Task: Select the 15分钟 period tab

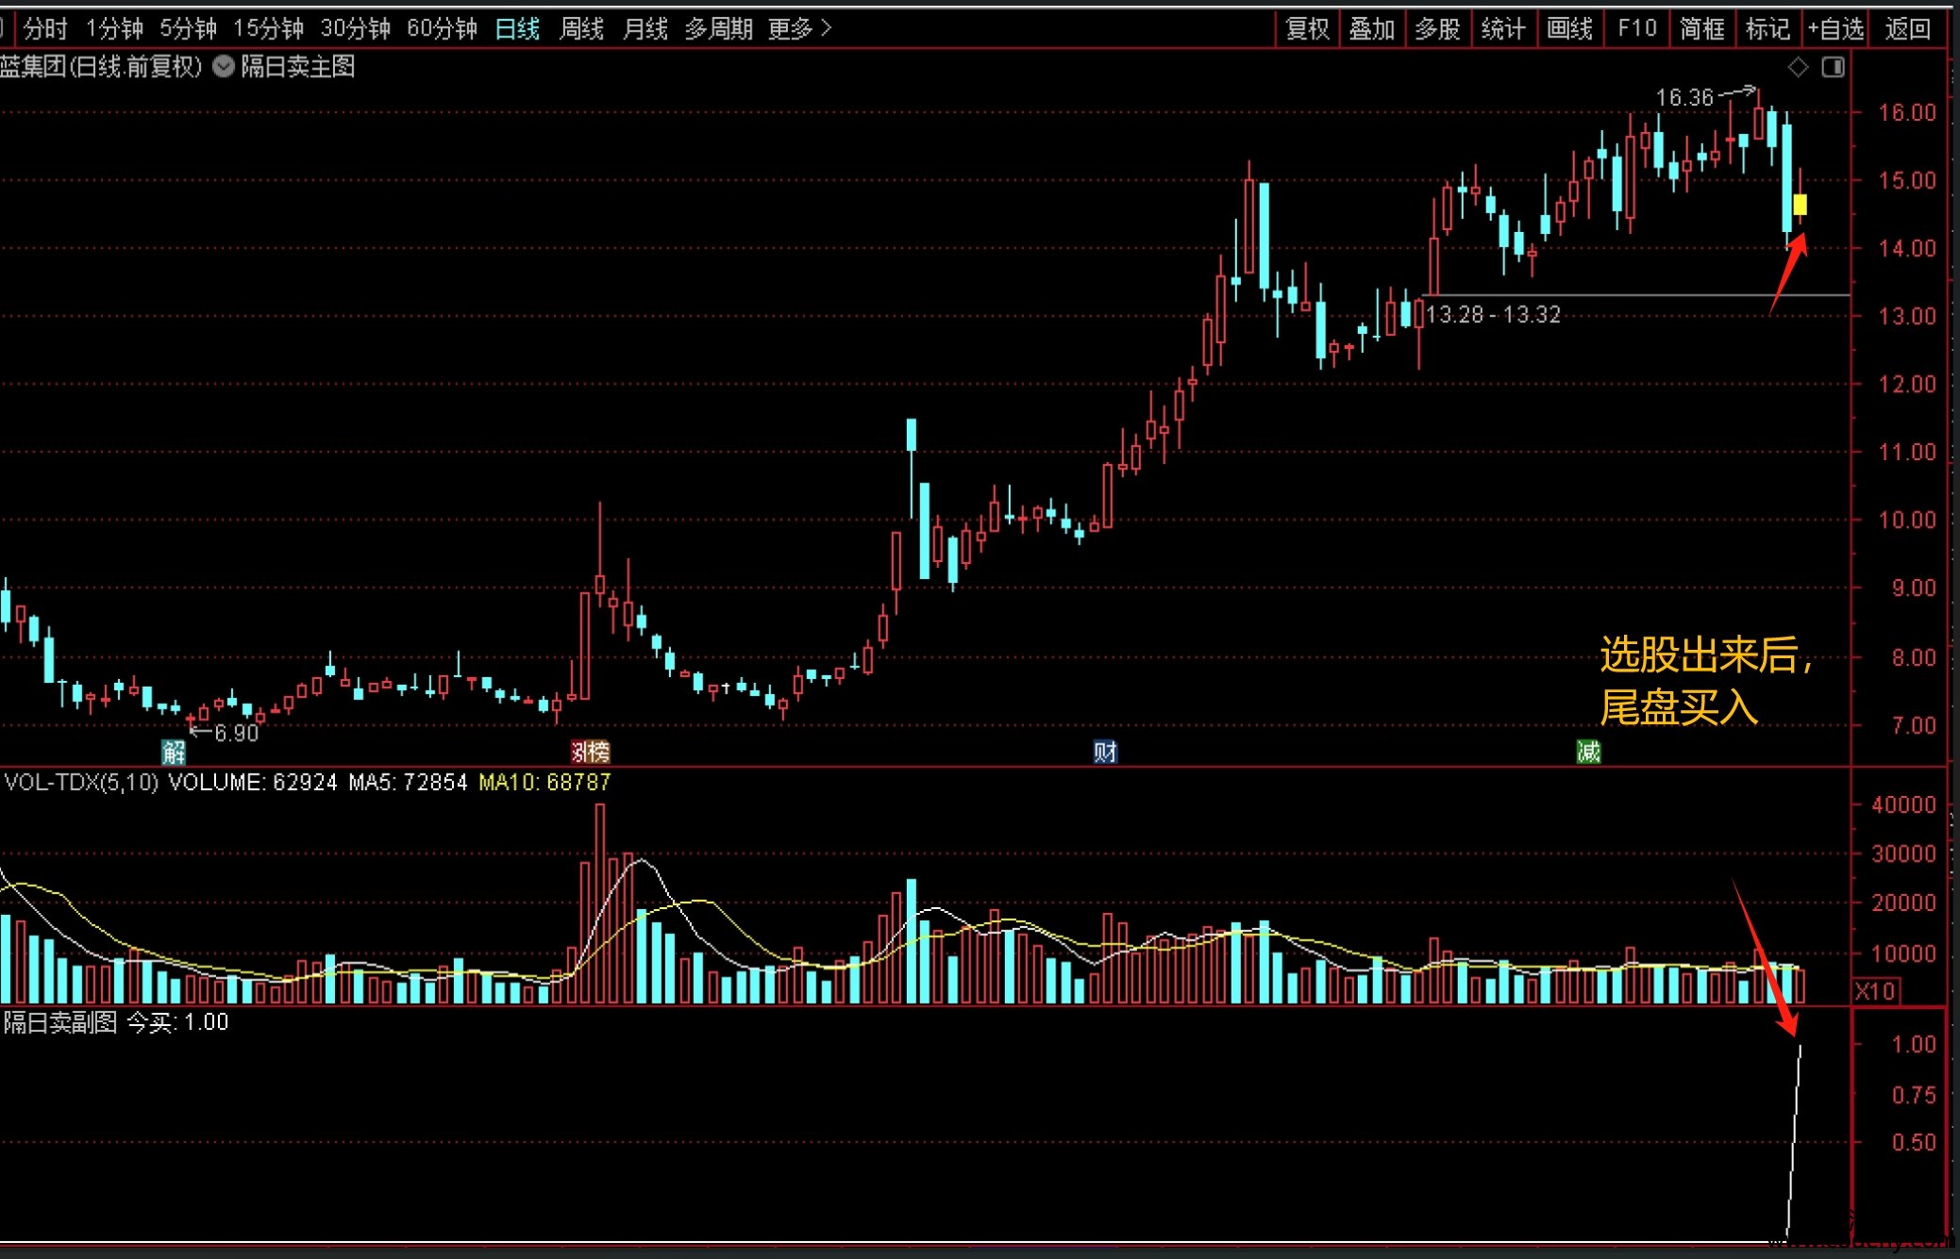Action: [x=268, y=29]
